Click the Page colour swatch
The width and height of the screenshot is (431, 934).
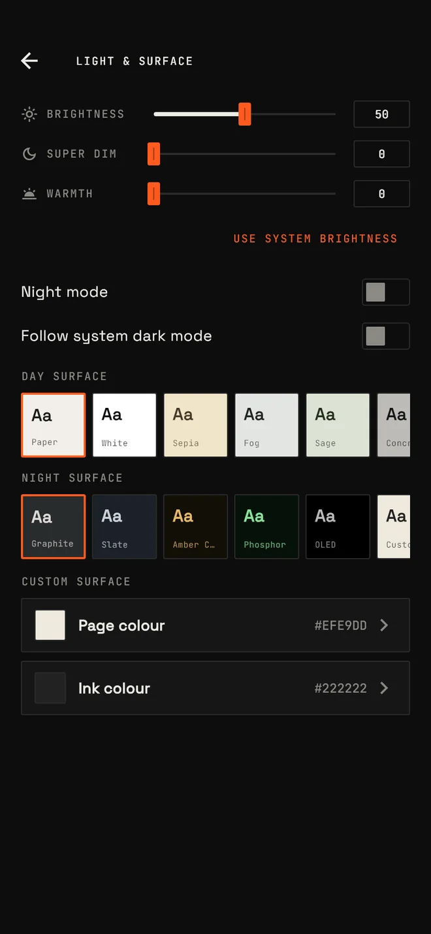(50, 625)
